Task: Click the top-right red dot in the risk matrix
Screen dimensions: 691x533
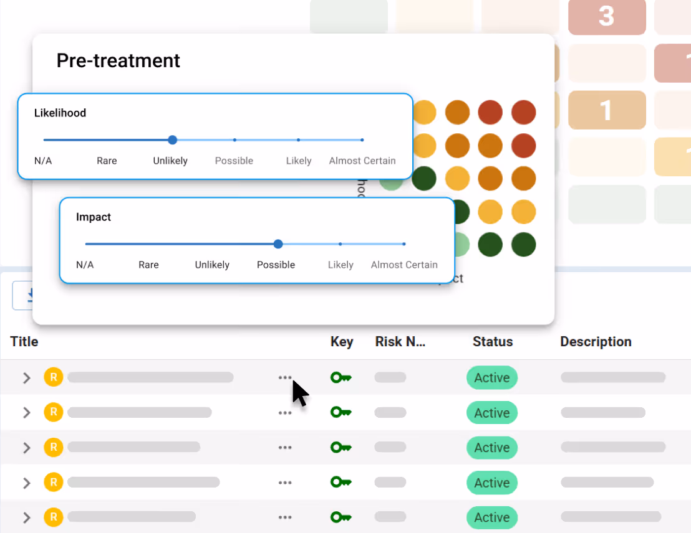Action: point(523,112)
